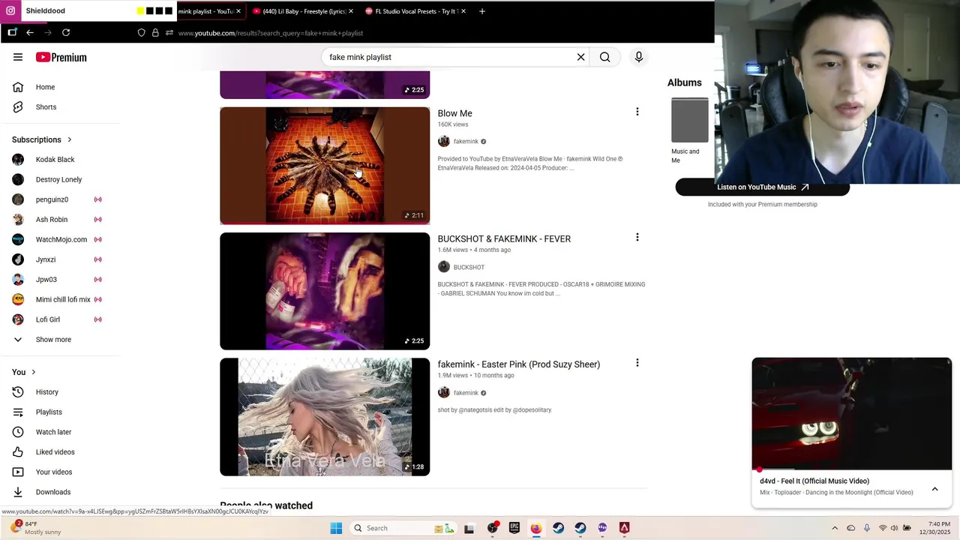
Task: Expand the You section chevron
Action: pyautogui.click(x=33, y=372)
